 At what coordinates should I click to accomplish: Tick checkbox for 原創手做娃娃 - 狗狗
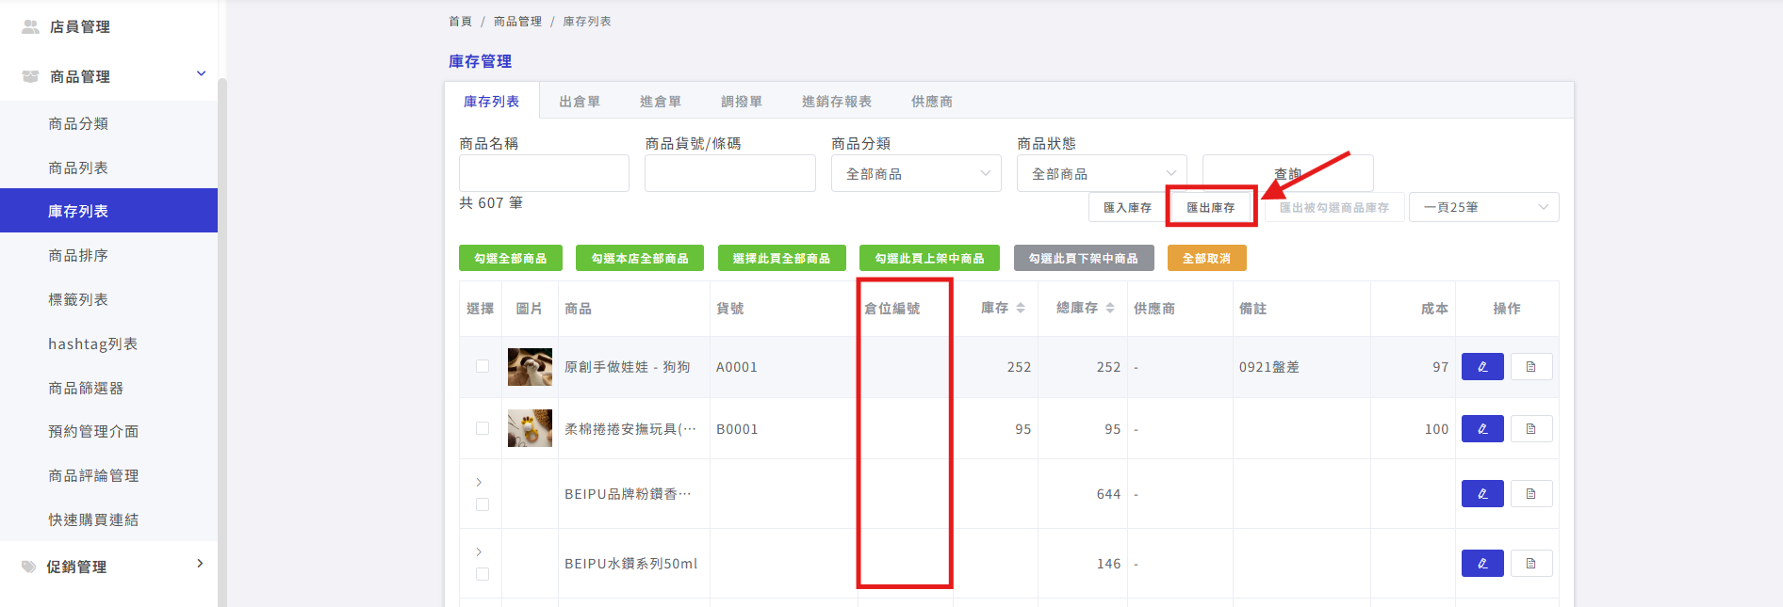tap(483, 366)
